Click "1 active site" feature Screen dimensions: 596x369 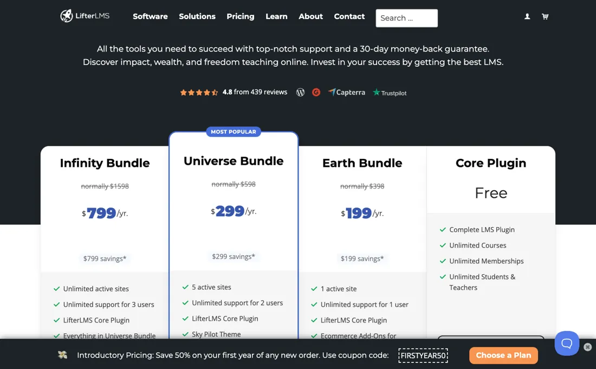pos(339,289)
